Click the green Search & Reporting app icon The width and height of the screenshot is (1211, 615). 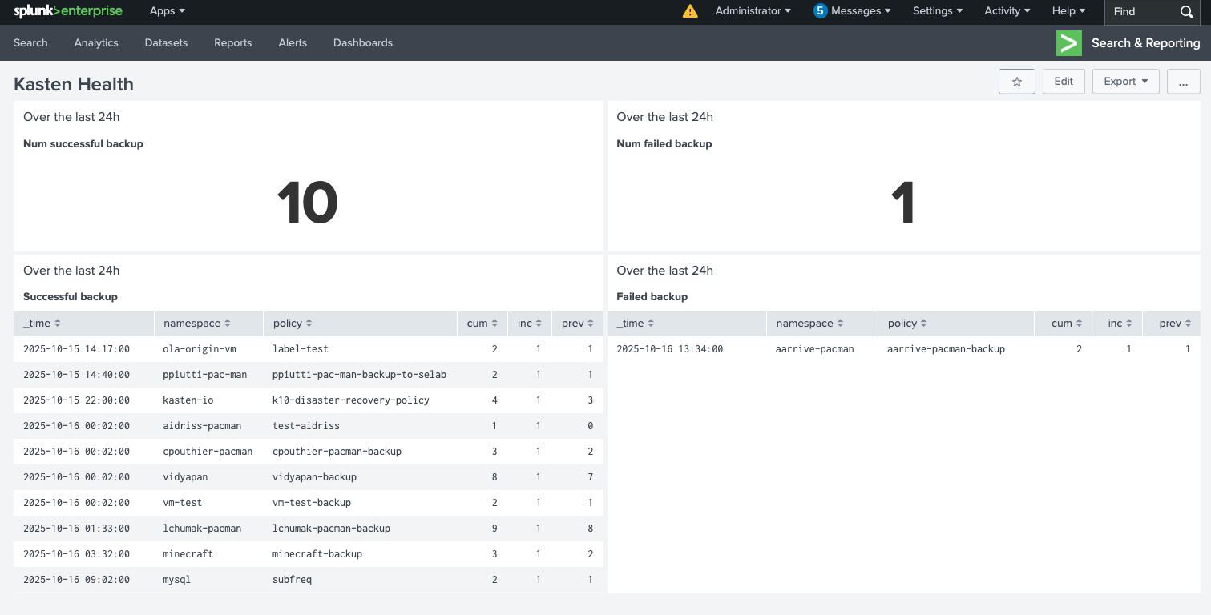click(1069, 43)
